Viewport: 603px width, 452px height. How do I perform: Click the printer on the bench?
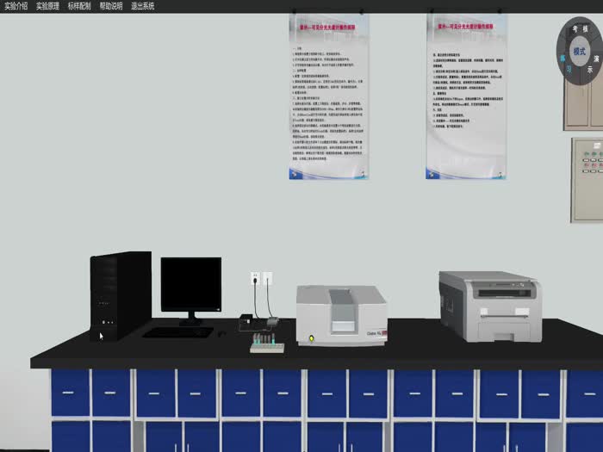pyautogui.click(x=488, y=306)
